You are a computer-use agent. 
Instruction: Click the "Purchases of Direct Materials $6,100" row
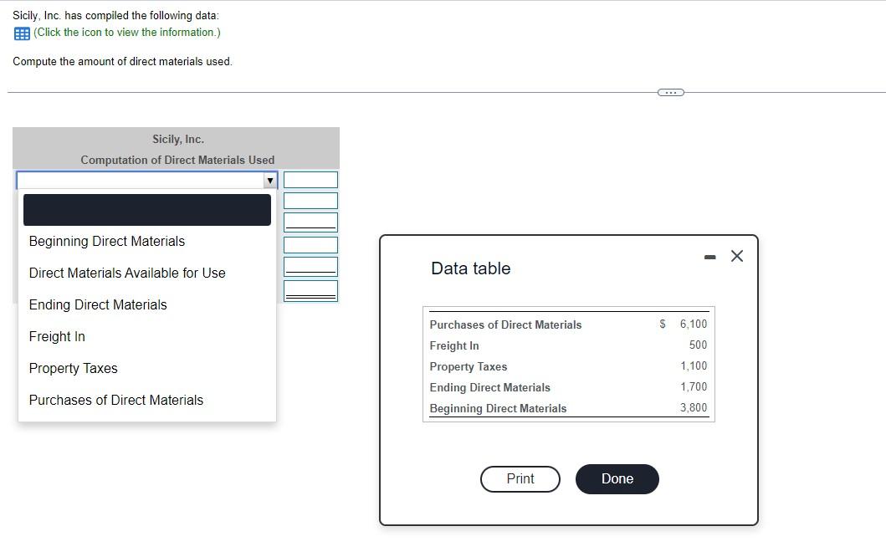568,324
